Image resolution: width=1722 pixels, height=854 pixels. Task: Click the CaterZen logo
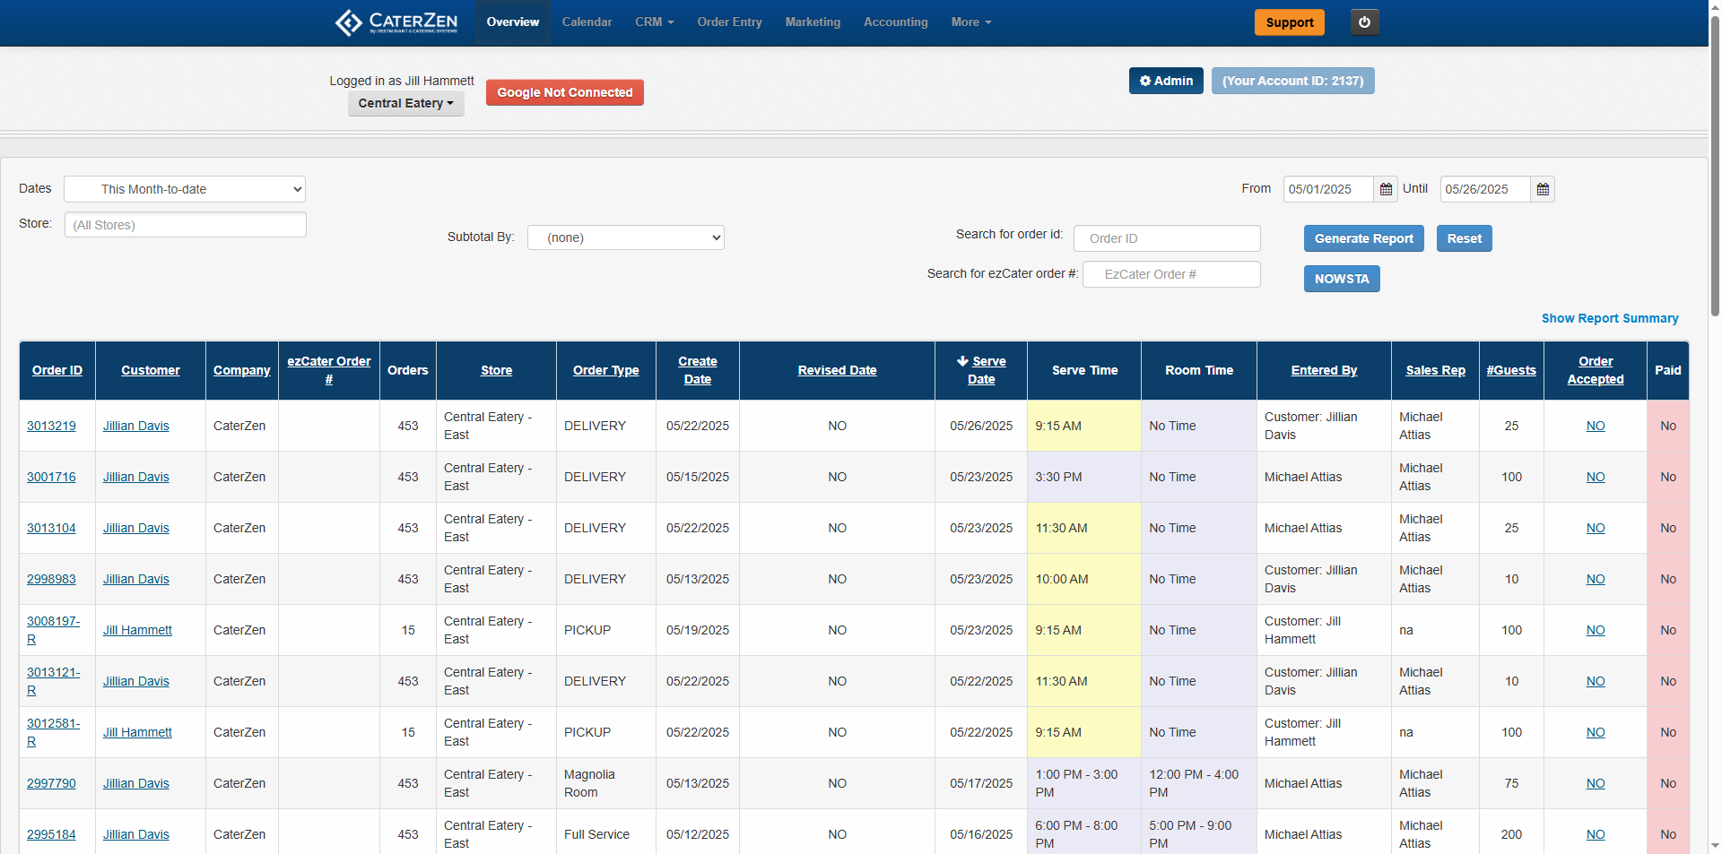point(396,22)
